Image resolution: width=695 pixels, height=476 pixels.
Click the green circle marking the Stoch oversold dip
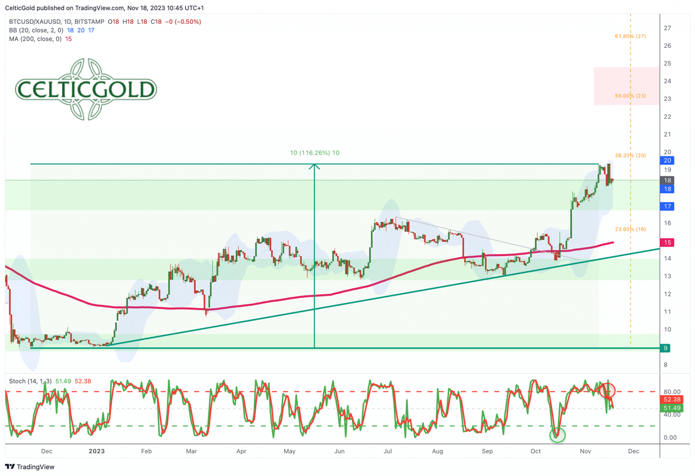(557, 435)
